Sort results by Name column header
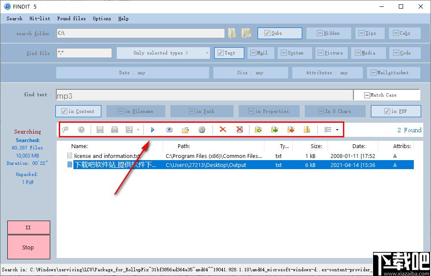This screenshot has width=431, height=276. coord(79,146)
